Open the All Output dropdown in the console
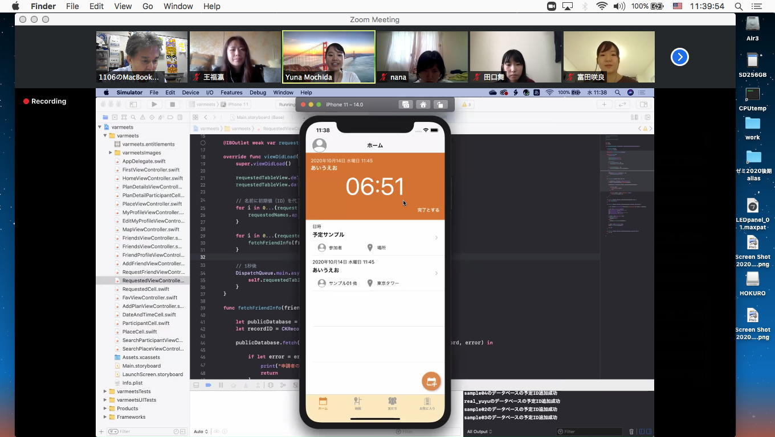The width and height of the screenshot is (775, 437). click(479, 432)
